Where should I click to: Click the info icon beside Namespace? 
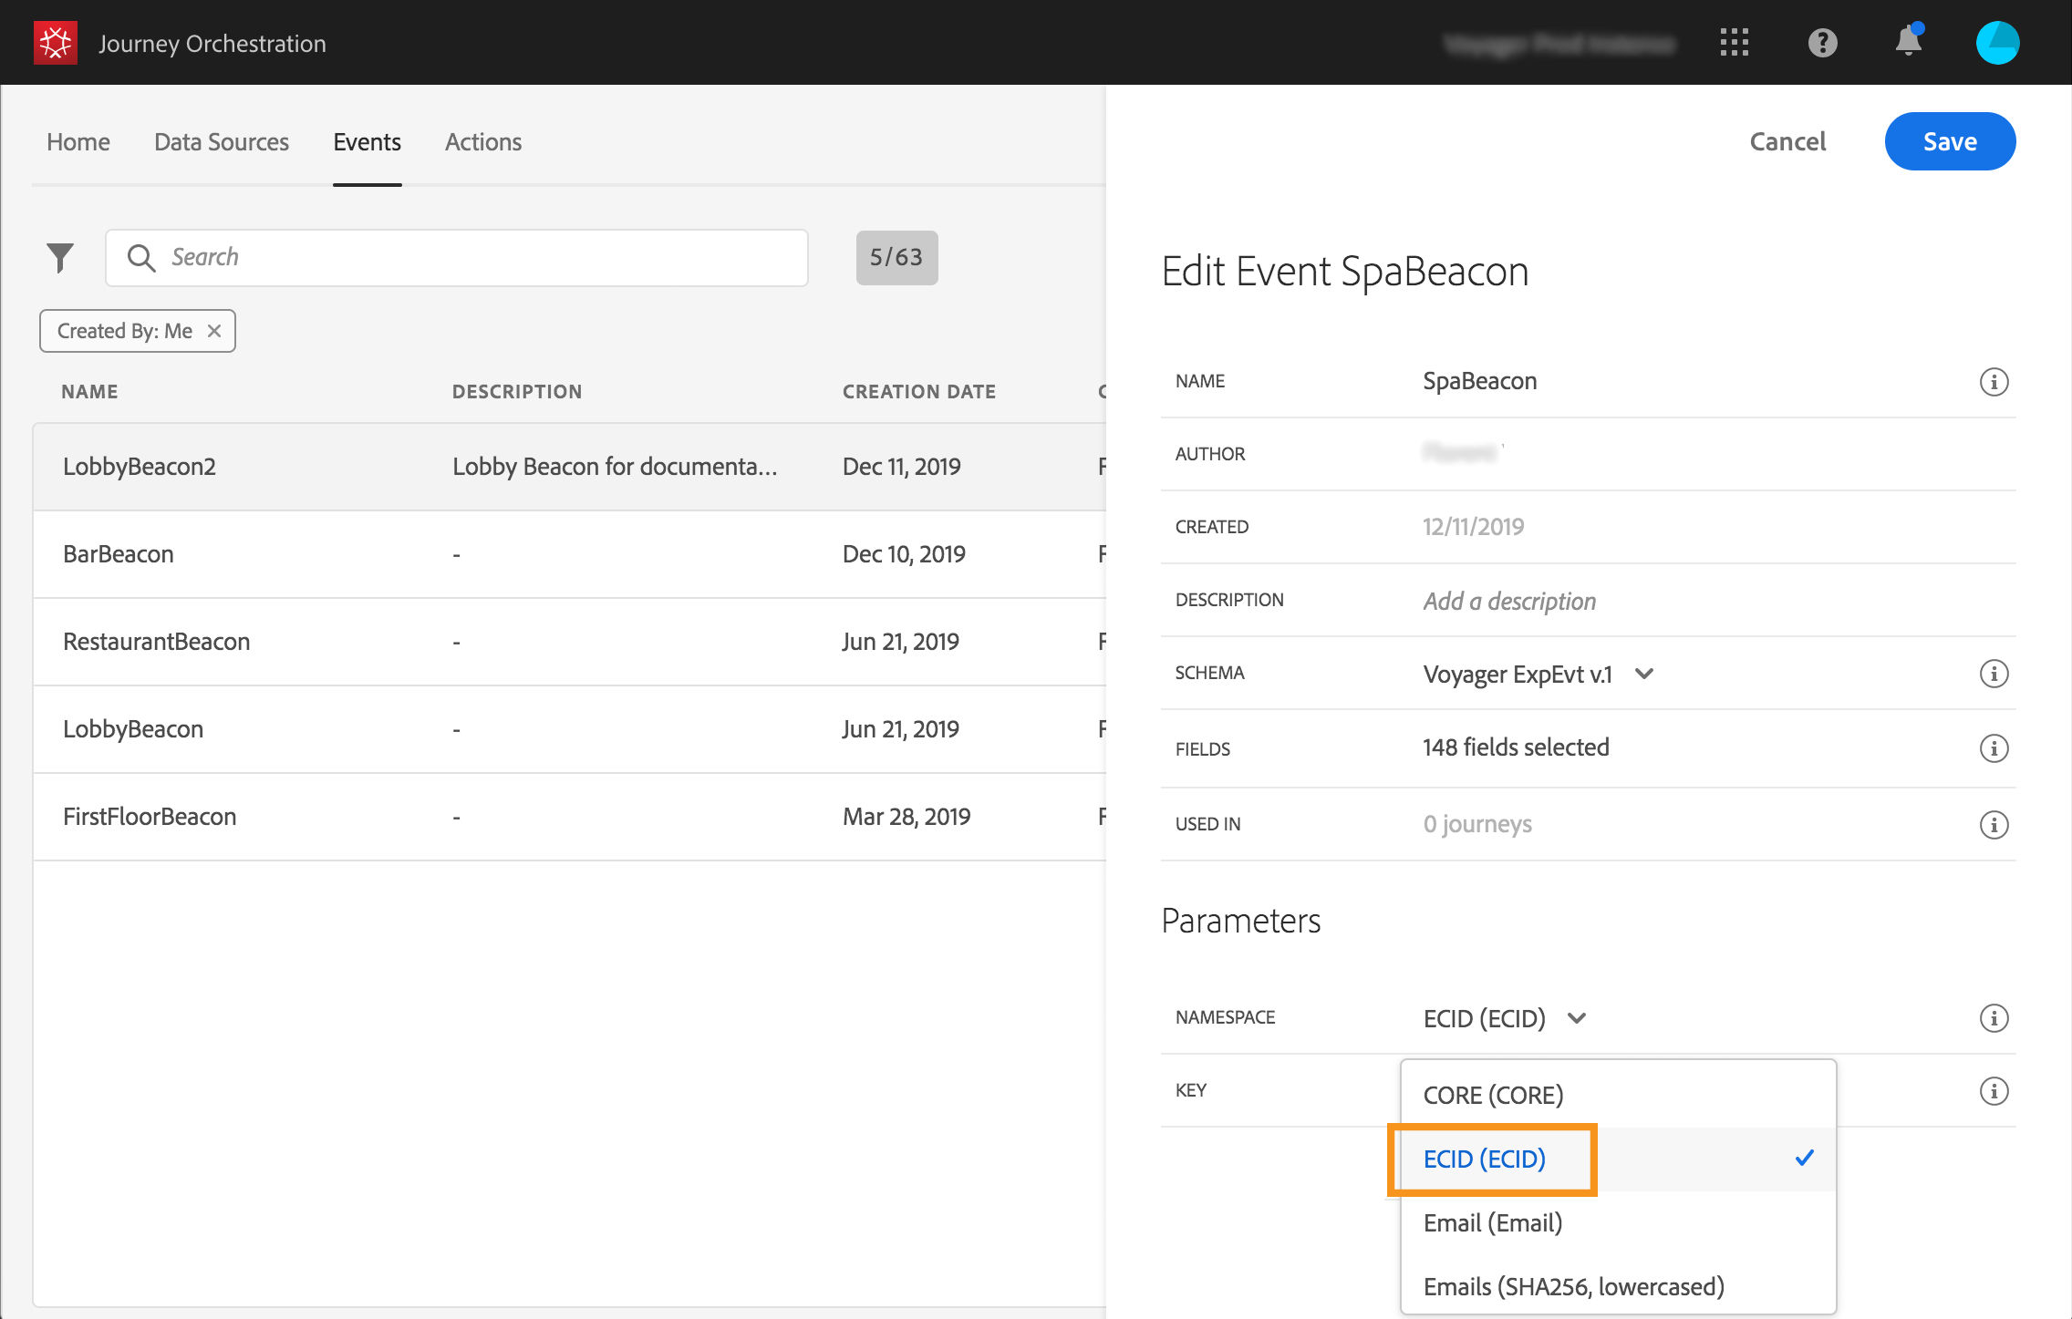pyautogui.click(x=1994, y=1018)
